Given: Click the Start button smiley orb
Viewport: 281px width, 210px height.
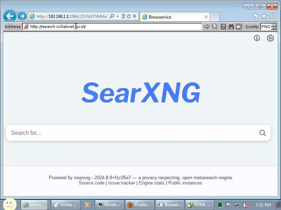Looking at the screenshot, I should click(10, 204).
